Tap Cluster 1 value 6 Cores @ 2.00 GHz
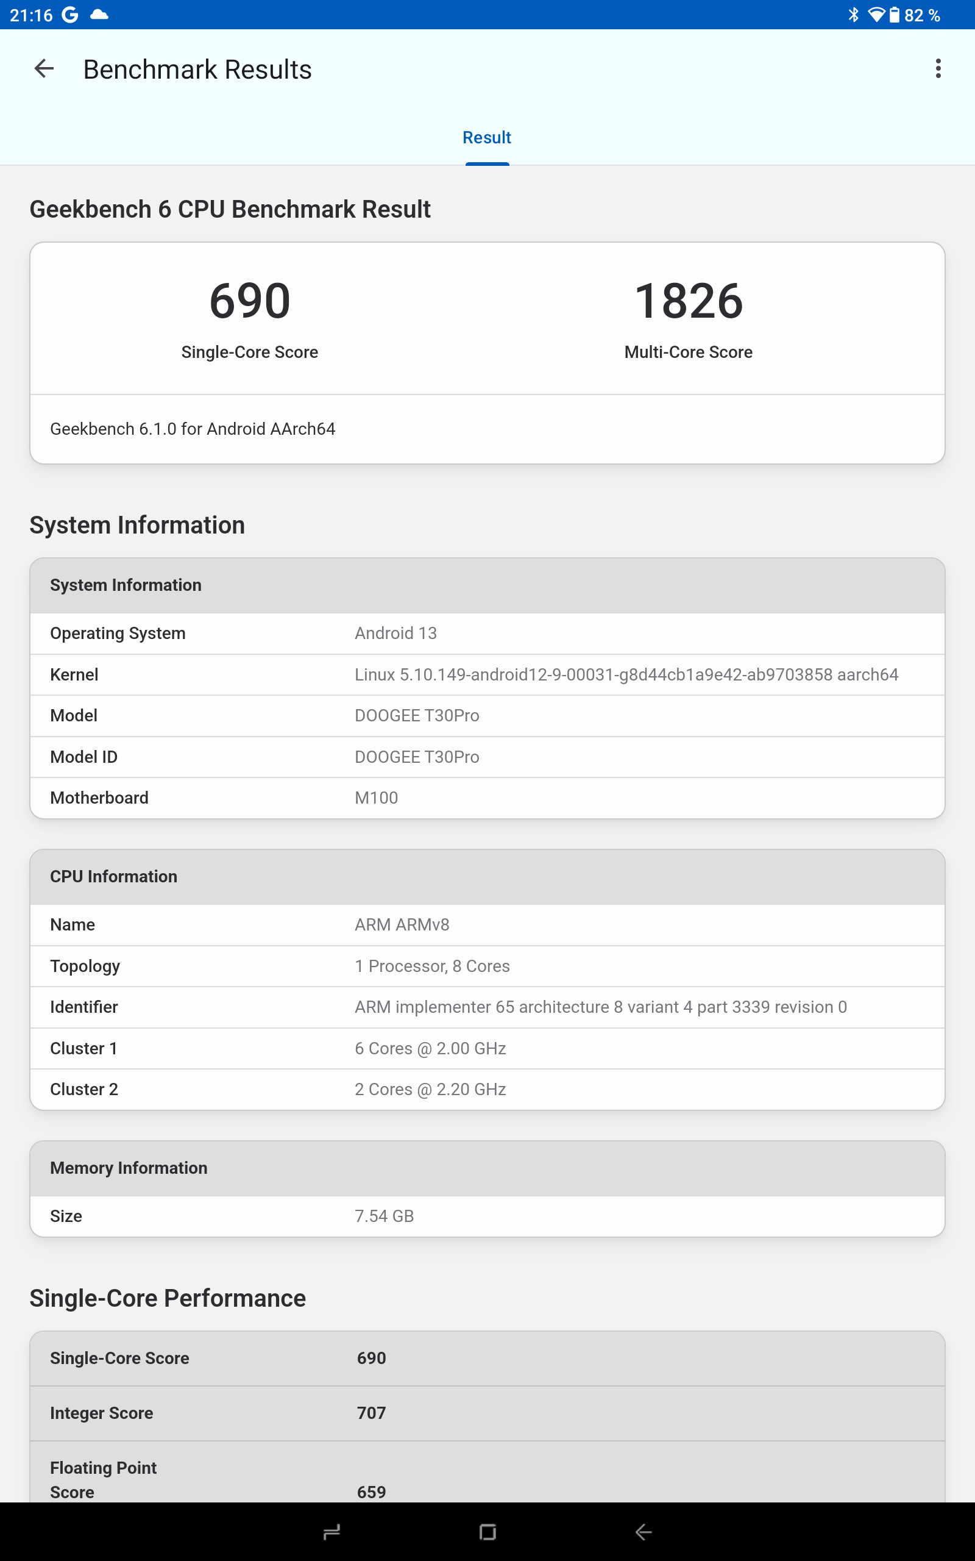The width and height of the screenshot is (975, 1561). (x=430, y=1048)
